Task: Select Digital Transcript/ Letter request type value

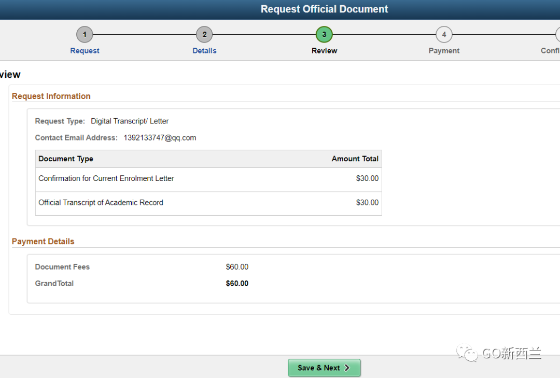Action: tap(130, 121)
